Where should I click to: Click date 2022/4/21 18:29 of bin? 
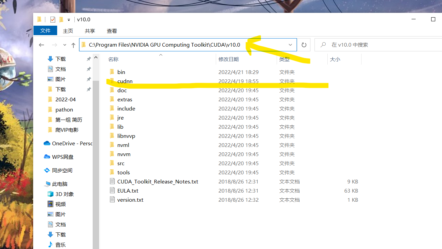pyautogui.click(x=238, y=72)
